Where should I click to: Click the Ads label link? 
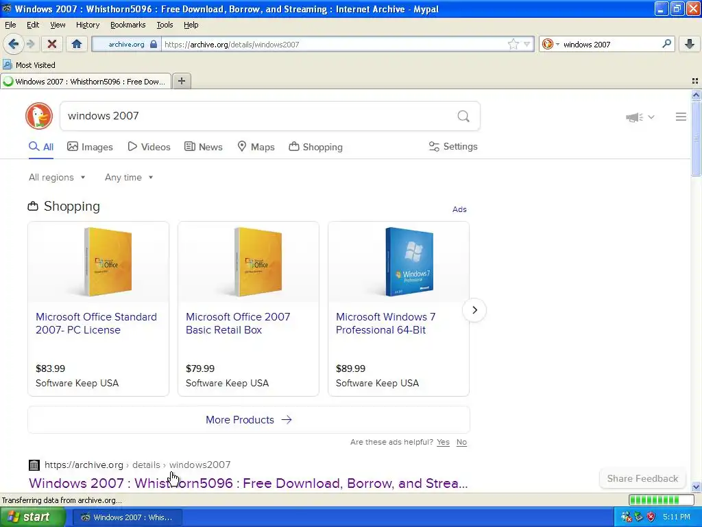pos(459,209)
